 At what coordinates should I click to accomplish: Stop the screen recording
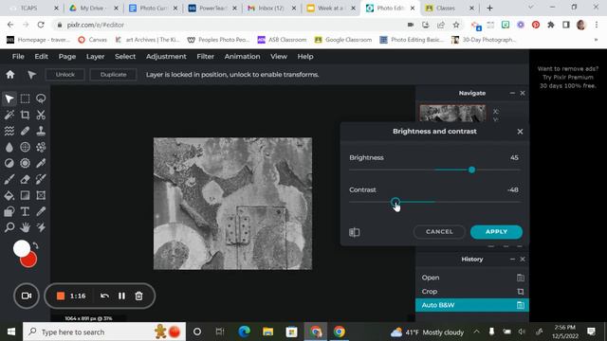tap(61, 296)
